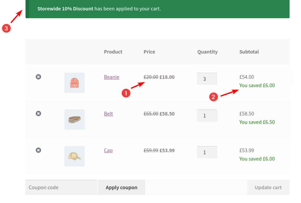Click the Beanie product thumbnail image
The height and width of the screenshot is (203, 301).
(x=74, y=82)
